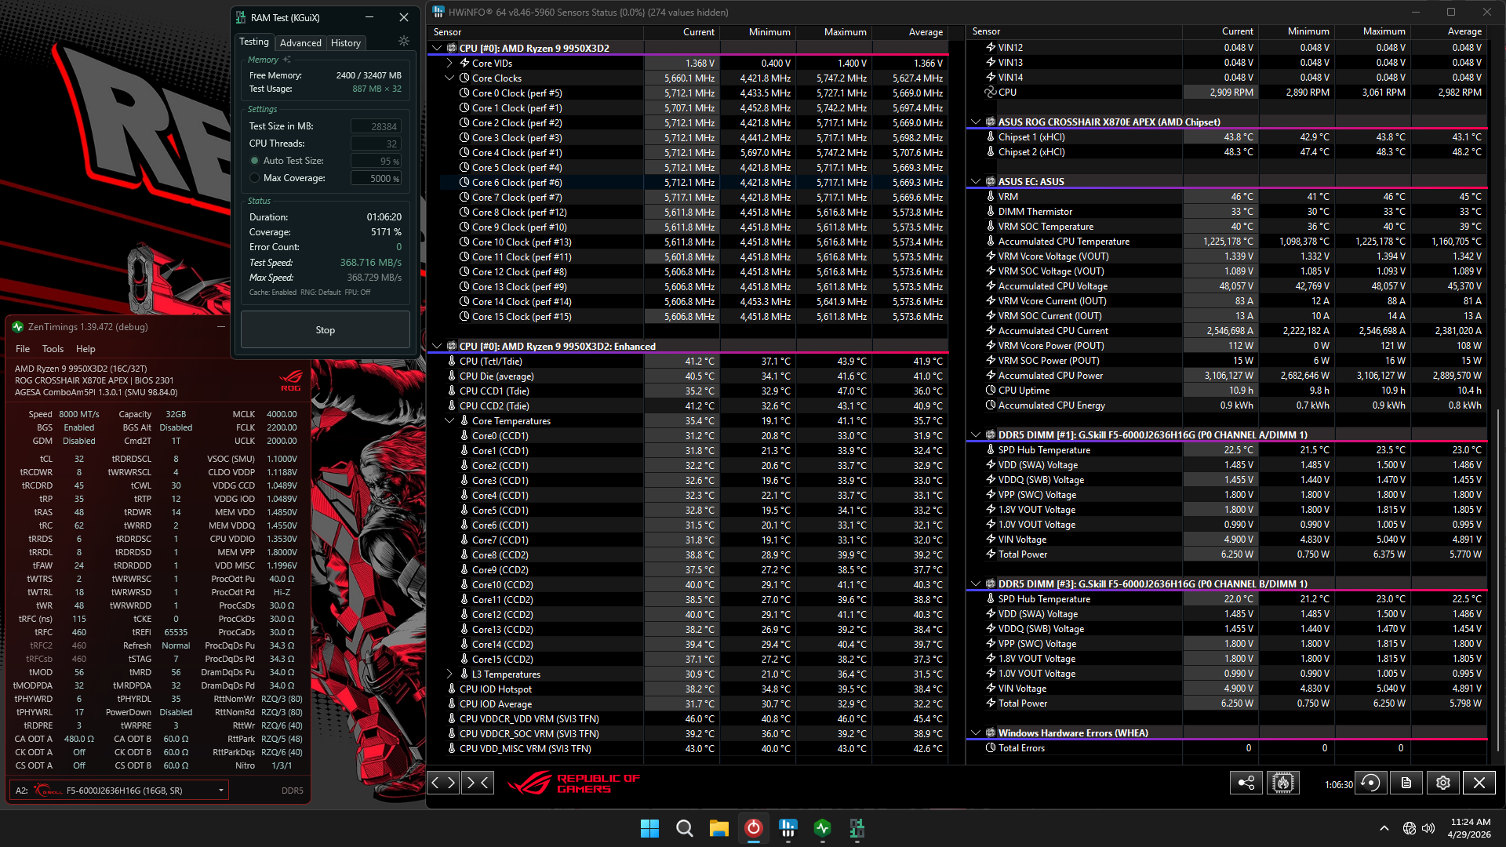The image size is (1506, 847).
Task: Click the Auto Test Size percent field
Action: [x=376, y=161]
